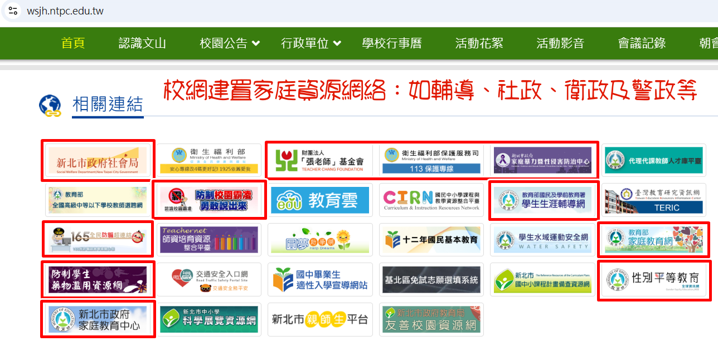The width and height of the screenshot is (718, 361).
Task: Click the 性別平等教育 banner
Action: (654, 280)
